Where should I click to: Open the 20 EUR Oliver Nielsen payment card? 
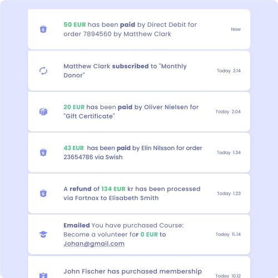coord(139,112)
